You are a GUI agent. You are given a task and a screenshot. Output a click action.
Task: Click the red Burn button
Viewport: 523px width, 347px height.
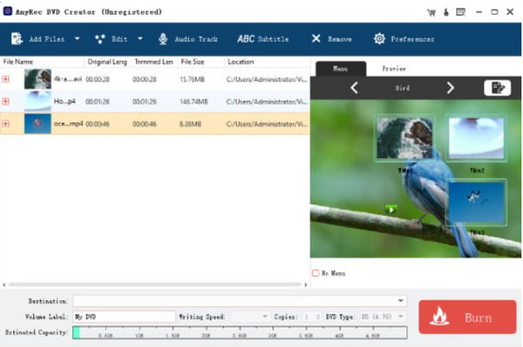click(467, 317)
